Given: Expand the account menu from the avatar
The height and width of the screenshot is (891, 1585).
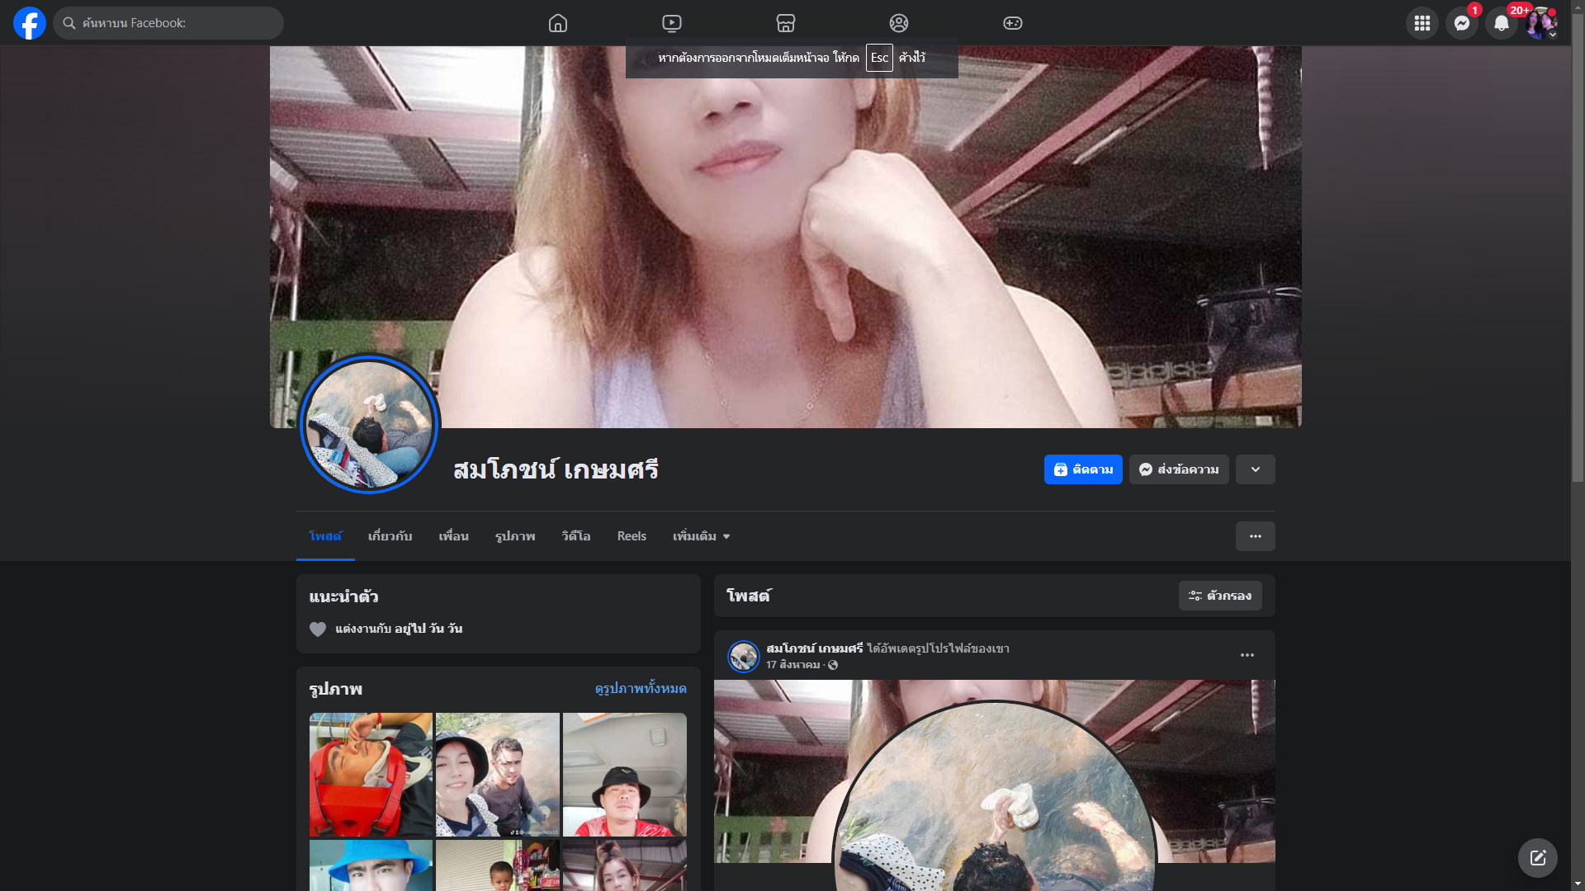Looking at the screenshot, I should click(1541, 23).
